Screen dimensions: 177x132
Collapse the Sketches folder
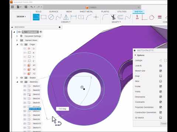pyautogui.click(x=17, y=82)
